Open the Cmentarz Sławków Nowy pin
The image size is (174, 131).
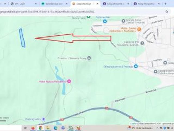(89, 58)
